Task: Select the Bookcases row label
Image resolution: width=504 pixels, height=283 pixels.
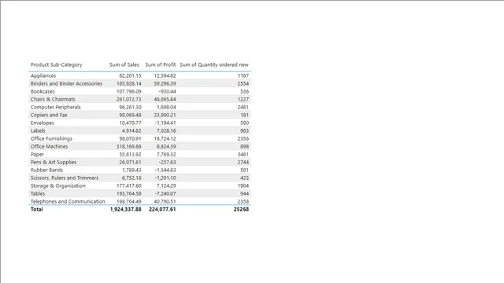Action: click(x=43, y=91)
